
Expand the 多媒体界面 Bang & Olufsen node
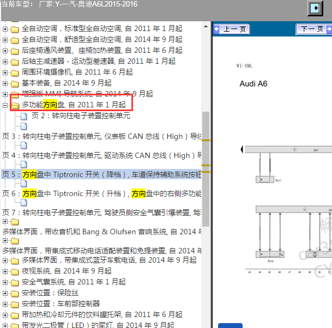click(5, 222)
